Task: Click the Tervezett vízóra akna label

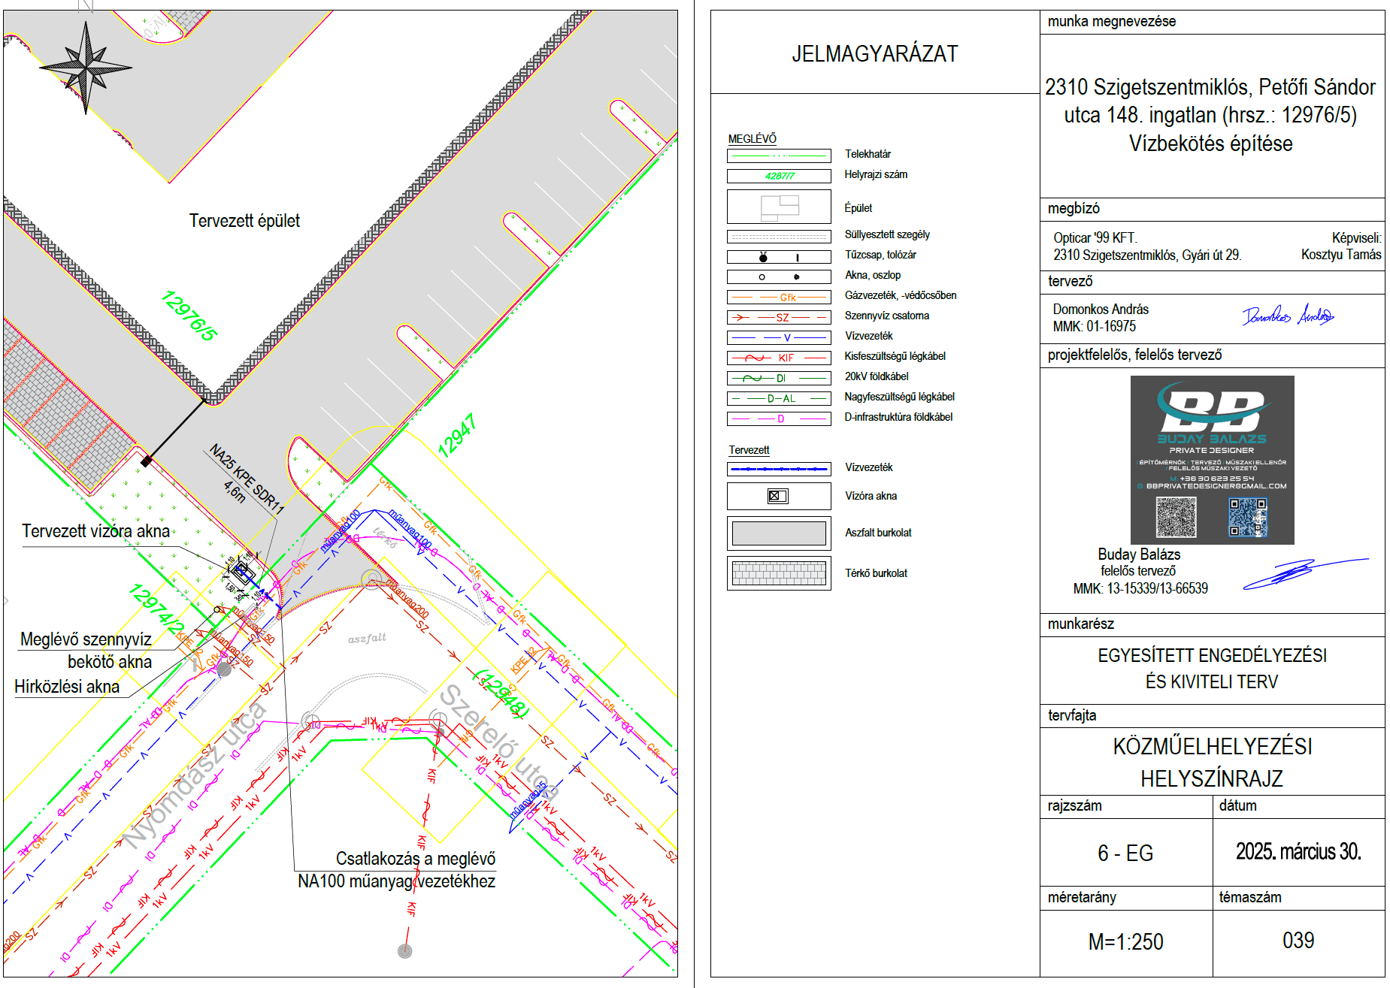Action: pos(96,531)
